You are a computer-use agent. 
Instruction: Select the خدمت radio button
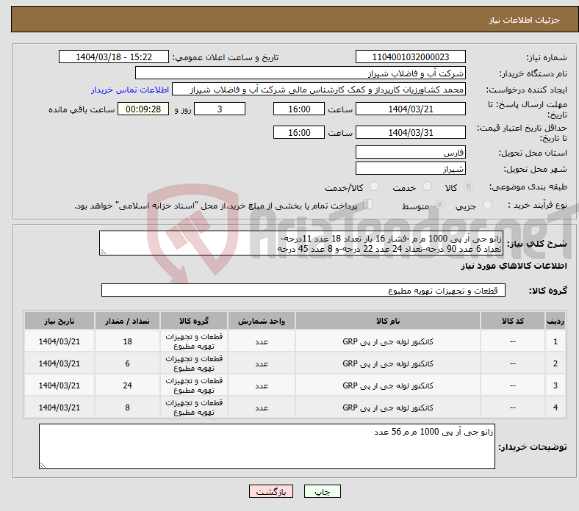point(427,186)
